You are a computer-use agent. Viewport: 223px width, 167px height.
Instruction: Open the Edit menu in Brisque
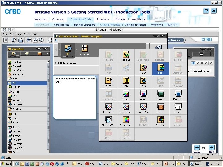click(11, 34)
